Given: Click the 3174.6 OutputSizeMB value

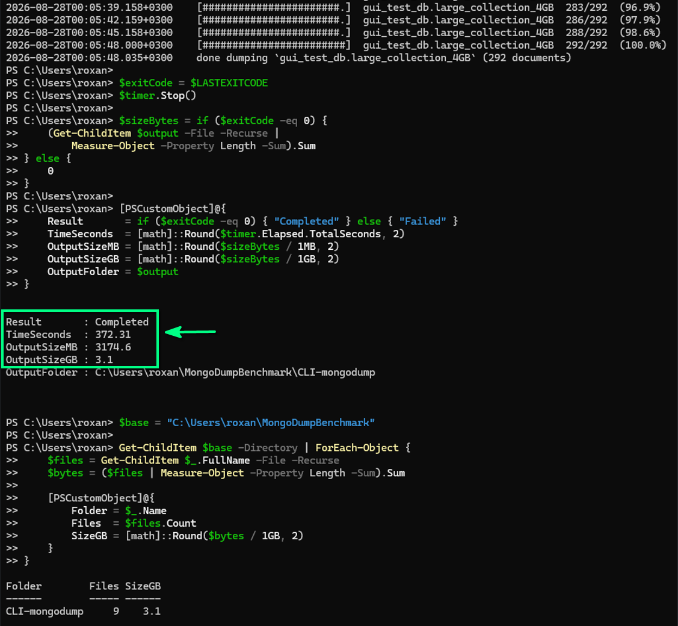Looking at the screenshot, I should pyautogui.click(x=113, y=347).
